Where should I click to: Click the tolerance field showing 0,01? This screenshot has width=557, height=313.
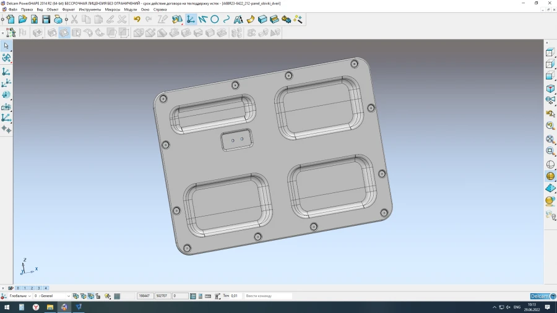(x=235, y=296)
